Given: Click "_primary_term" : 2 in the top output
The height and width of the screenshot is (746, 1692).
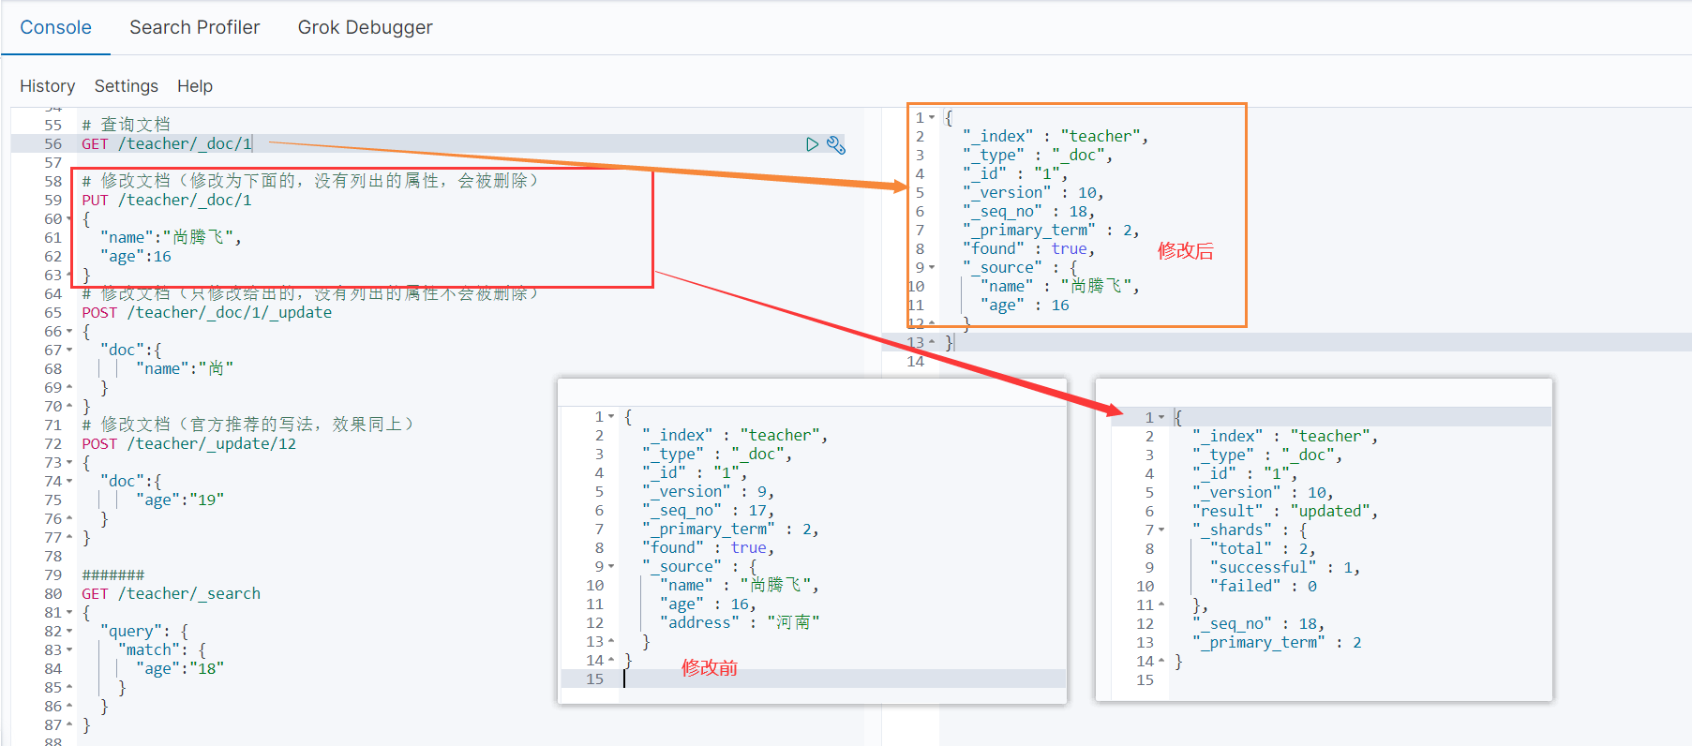Looking at the screenshot, I should click(1051, 231).
